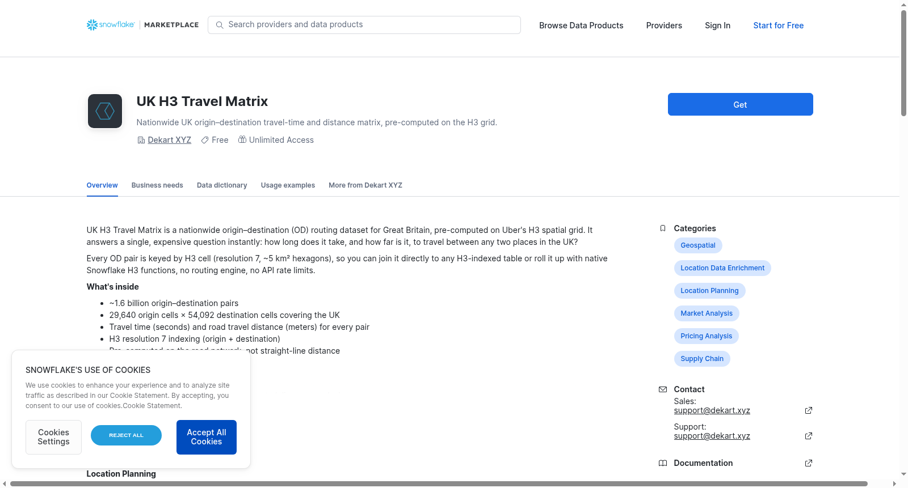Select the Location Planning category tag
This screenshot has height=488, width=908.
tap(709, 291)
